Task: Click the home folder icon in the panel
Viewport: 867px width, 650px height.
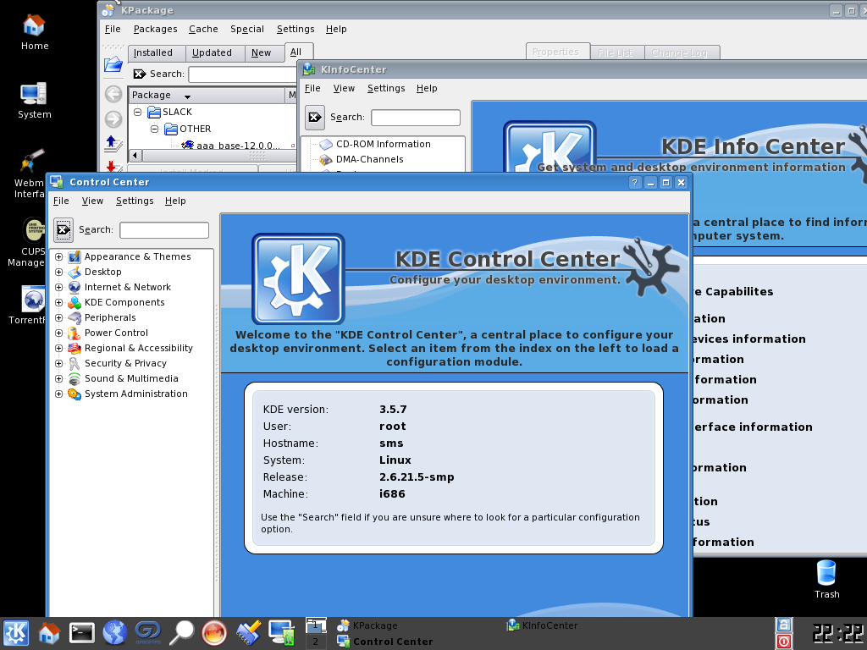Action: (x=49, y=633)
